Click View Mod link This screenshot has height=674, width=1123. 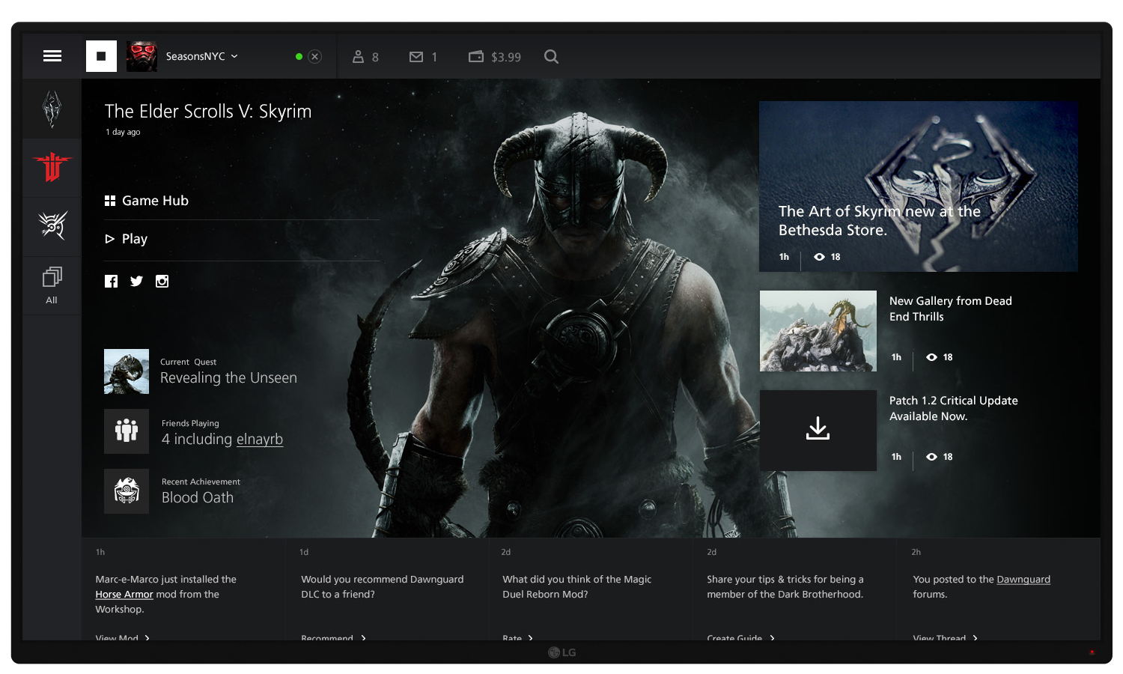[x=123, y=638]
